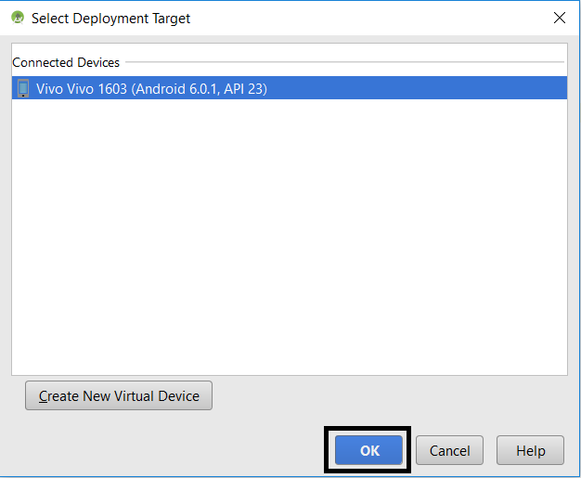This screenshot has height=478, width=581.
Task: Click the separator line after Connected Devices
Action: click(x=343, y=63)
